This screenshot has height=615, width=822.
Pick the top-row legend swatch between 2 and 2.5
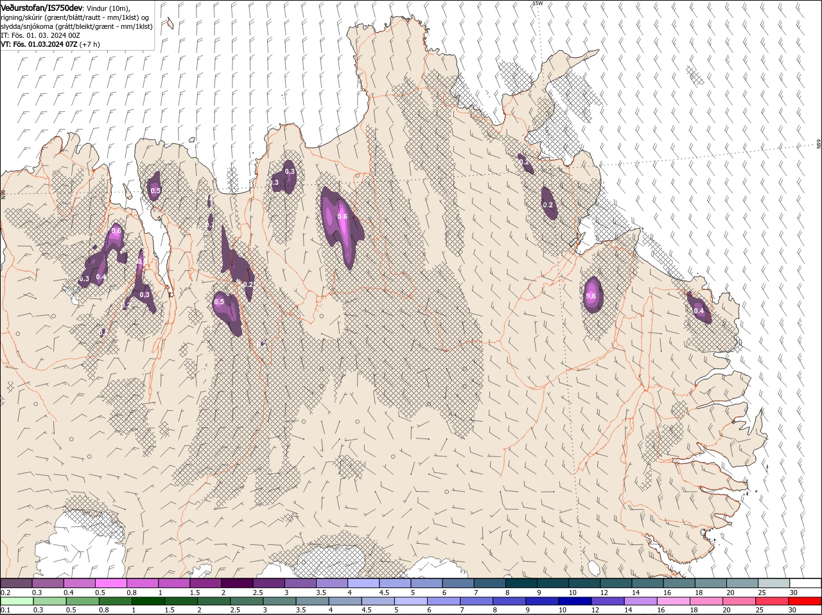[x=237, y=583]
